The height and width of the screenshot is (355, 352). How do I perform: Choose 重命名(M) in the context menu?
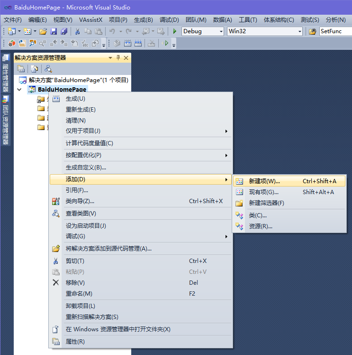click(x=141, y=294)
